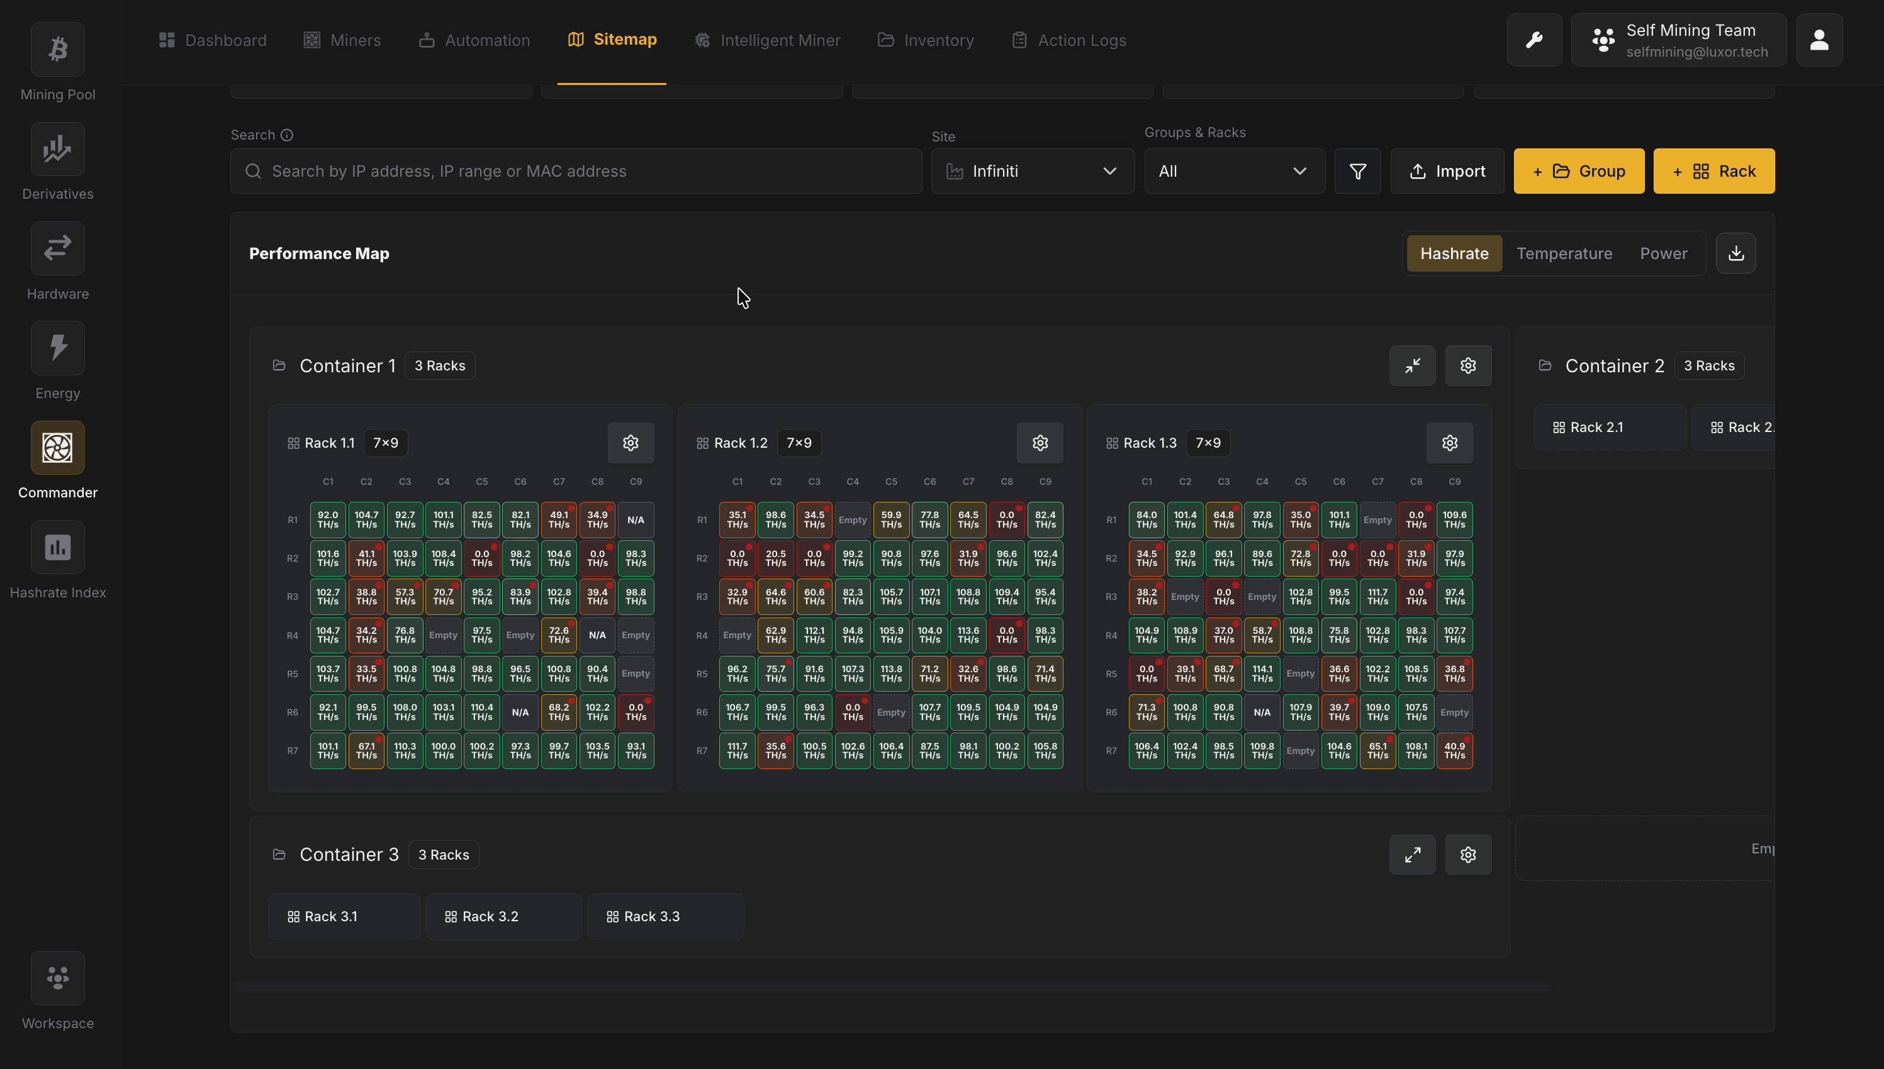Viewport: 1884px width, 1069px height.
Task: Open Rack 1.2 gear settings
Action: [x=1040, y=443]
